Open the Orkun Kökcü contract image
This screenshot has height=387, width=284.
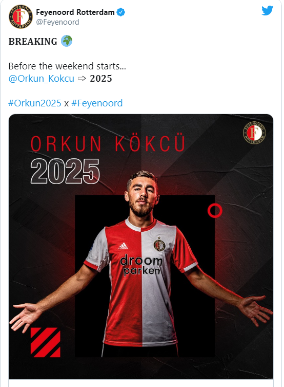141,247
